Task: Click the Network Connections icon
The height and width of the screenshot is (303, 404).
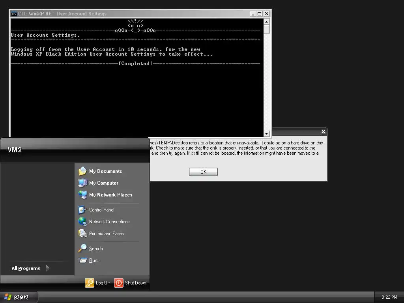Action: pos(82,222)
